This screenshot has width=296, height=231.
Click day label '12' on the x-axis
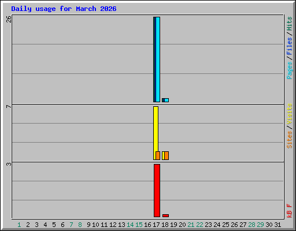(113, 225)
